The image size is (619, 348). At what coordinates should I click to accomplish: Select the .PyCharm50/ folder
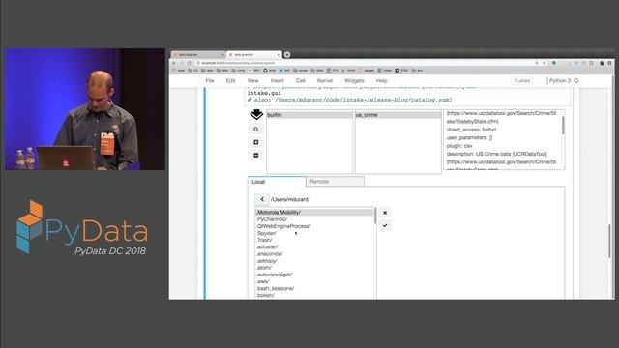click(314, 219)
